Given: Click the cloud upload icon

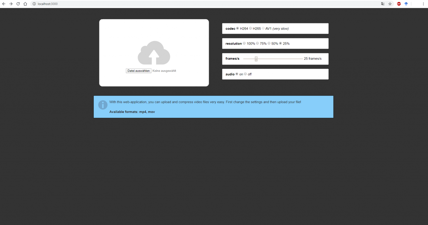Looking at the screenshot, I should point(154,53).
